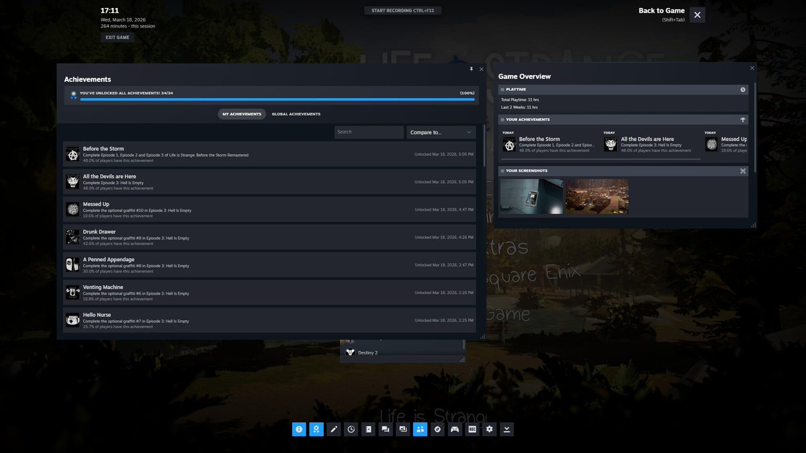This screenshot has width=806, height=453.
Task: Click the capture icon in Your Screenshots header
Action: (x=743, y=170)
